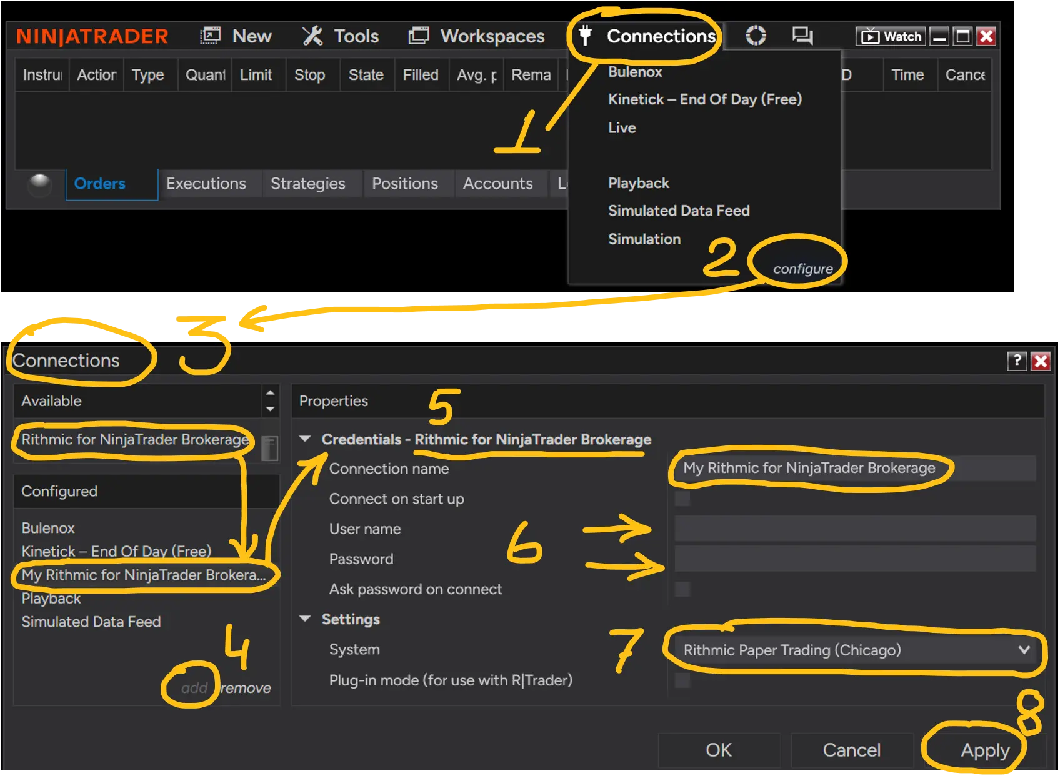Click the Quantity column header
The image size is (1058, 781).
[204, 75]
